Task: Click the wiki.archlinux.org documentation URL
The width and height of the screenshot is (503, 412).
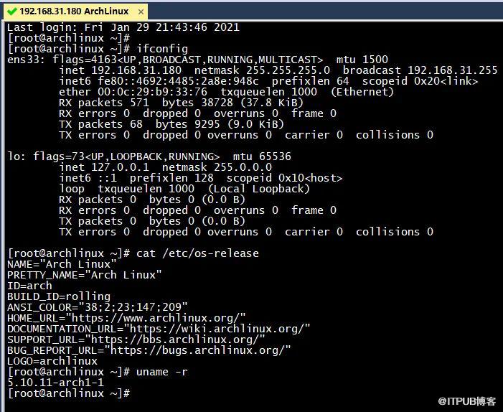Action: click(x=217, y=329)
